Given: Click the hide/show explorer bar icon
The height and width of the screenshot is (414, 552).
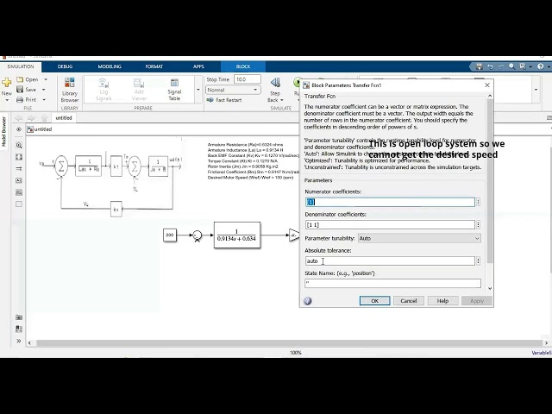Looking at the screenshot, I should click(19, 129).
